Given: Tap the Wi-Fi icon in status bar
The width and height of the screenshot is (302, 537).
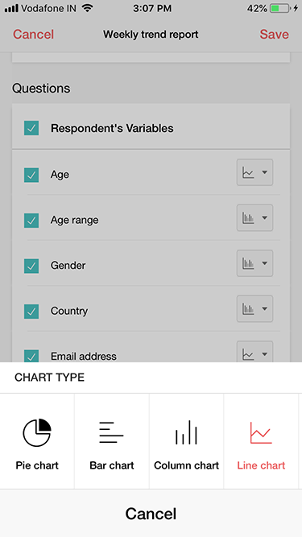Looking at the screenshot, I should pyautogui.click(x=88, y=8).
